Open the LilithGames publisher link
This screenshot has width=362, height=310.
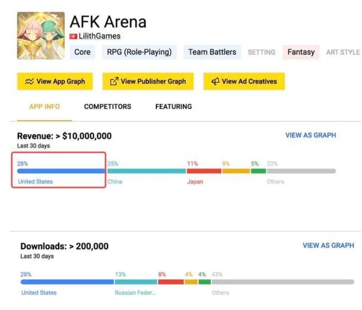(99, 36)
